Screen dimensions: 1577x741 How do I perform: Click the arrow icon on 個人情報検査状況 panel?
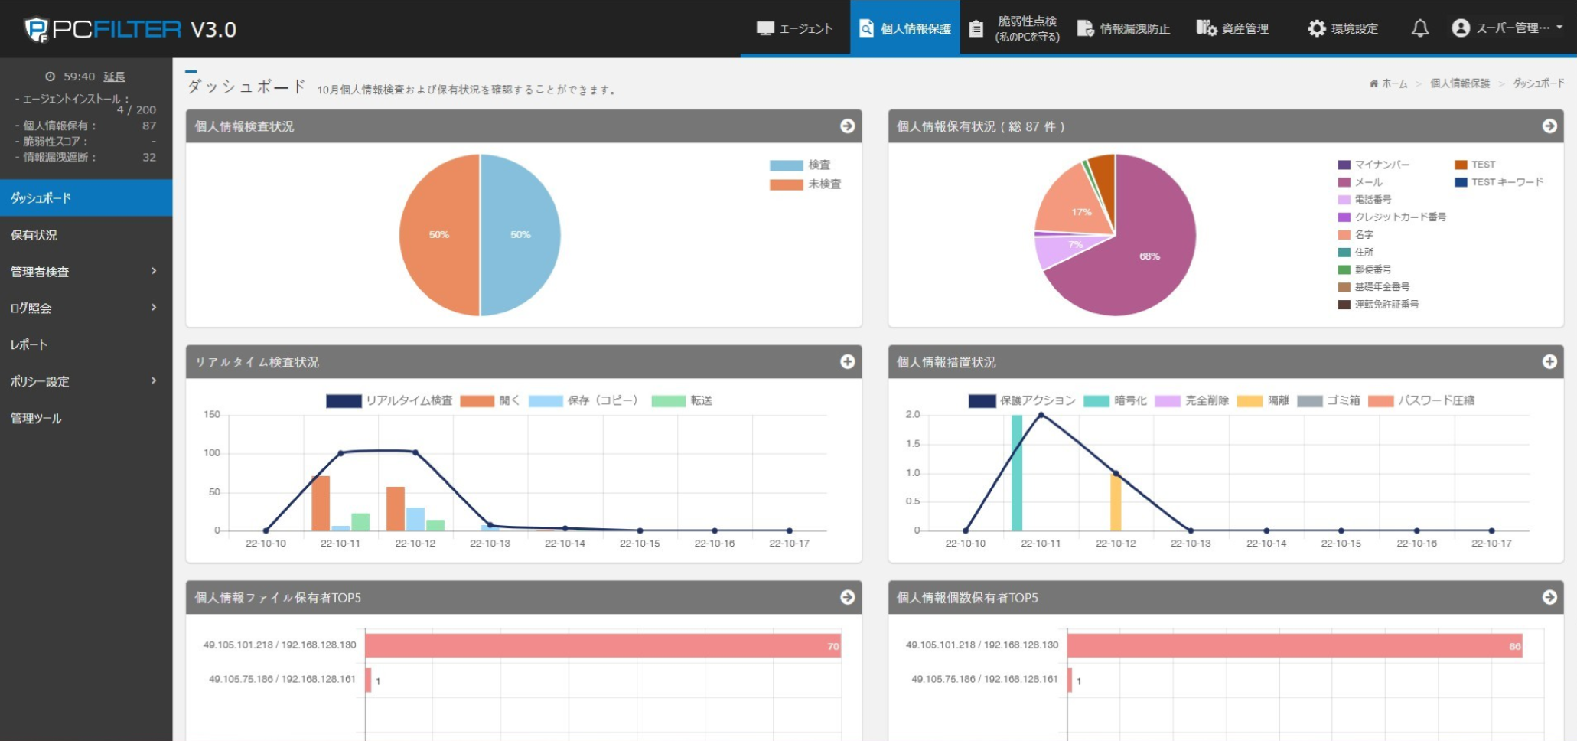pyautogui.click(x=847, y=126)
